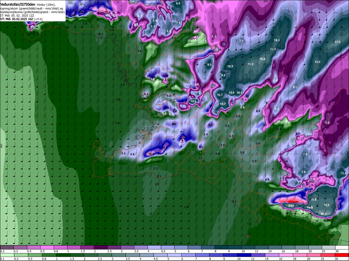Click the 16.3 value on the map
Image resolution: width=349 pixels, height=261 pixels.
click(x=326, y=205)
